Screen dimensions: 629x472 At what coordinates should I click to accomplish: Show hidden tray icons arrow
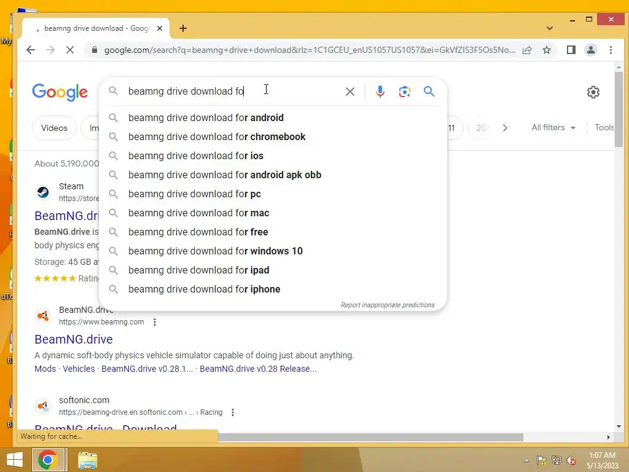tap(526, 460)
